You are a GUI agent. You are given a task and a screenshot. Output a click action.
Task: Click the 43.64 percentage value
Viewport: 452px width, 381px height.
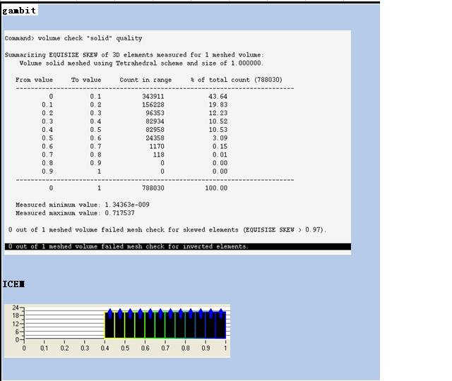click(220, 97)
